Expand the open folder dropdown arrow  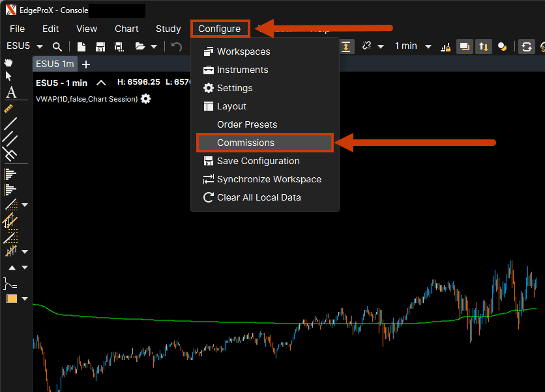(x=154, y=46)
